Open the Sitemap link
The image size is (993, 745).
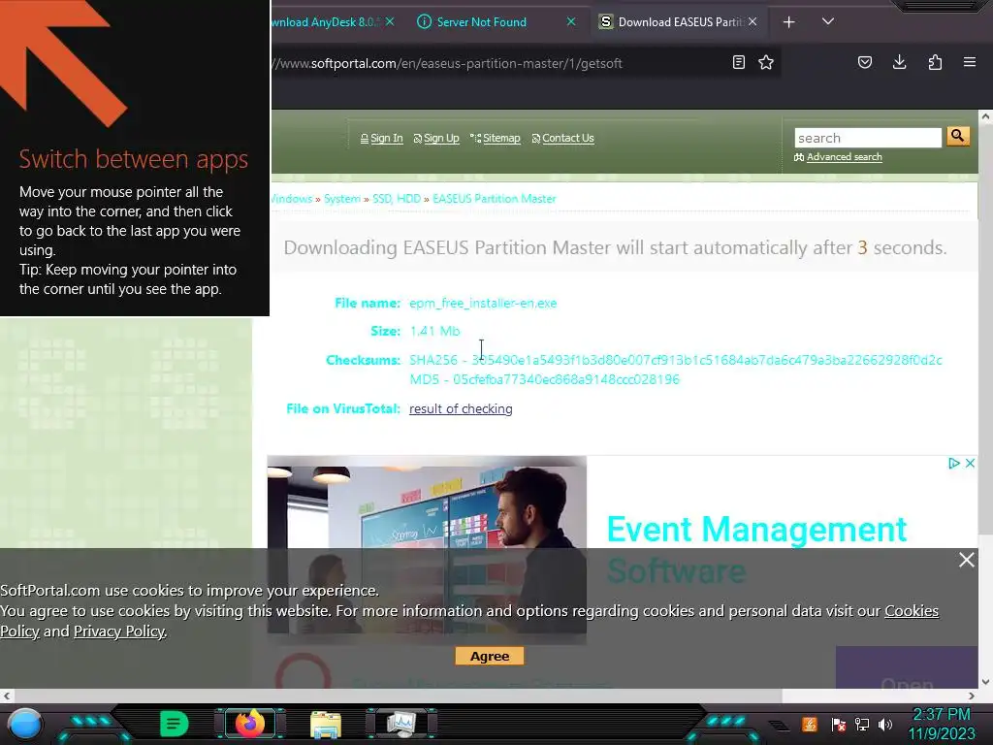[501, 138]
